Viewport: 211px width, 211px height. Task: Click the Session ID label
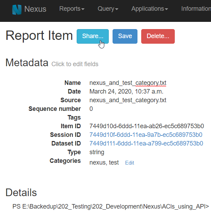point(65,135)
